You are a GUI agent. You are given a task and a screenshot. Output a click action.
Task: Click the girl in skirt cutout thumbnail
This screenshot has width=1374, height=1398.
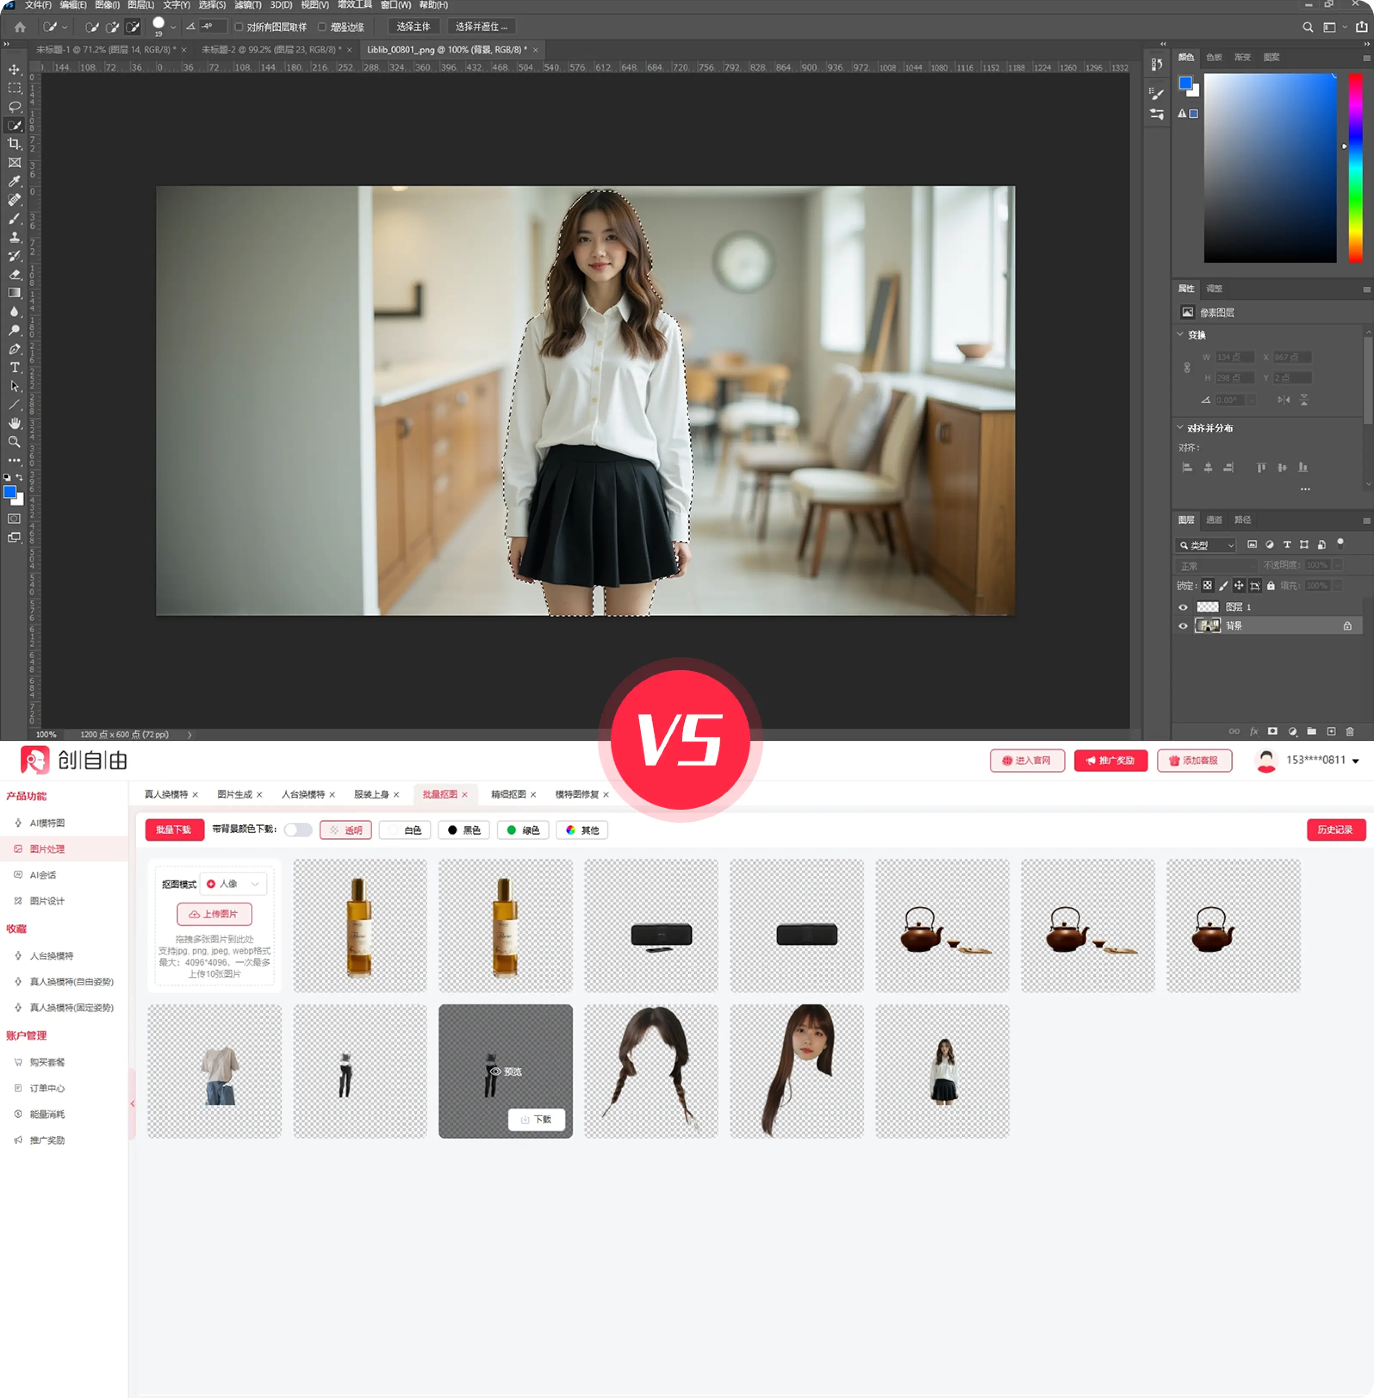(942, 1071)
